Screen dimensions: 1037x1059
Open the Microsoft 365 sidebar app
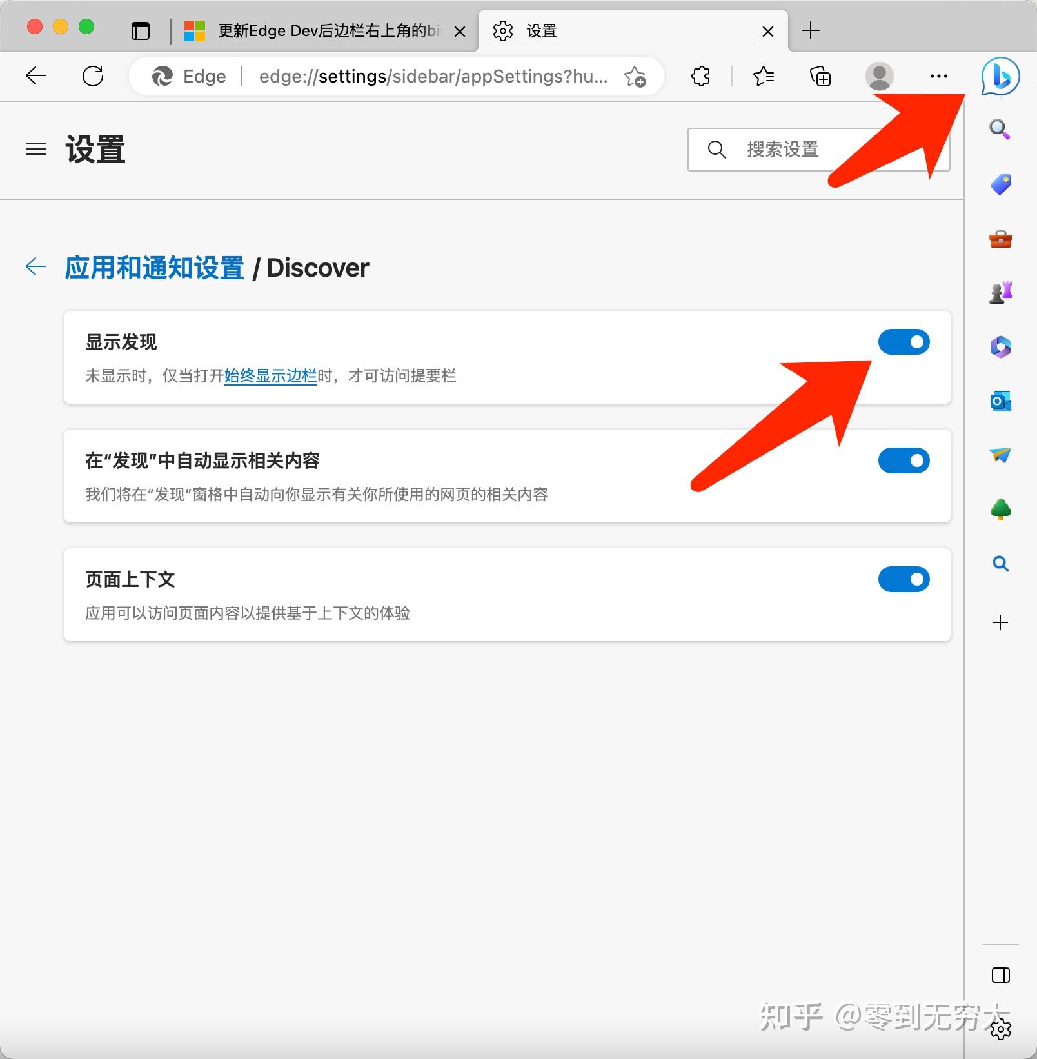pyautogui.click(x=1000, y=347)
